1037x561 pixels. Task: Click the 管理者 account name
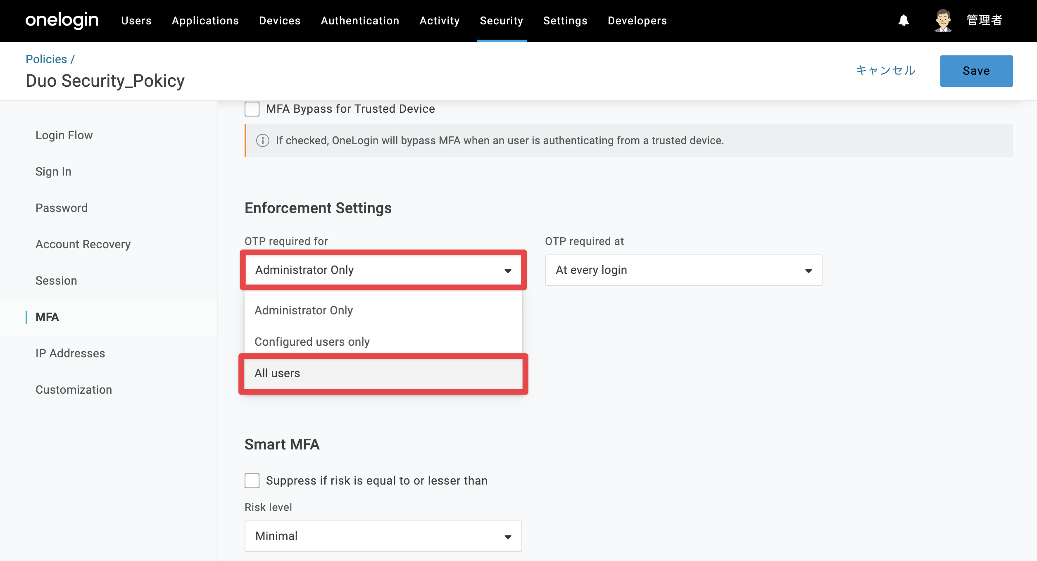click(x=985, y=20)
